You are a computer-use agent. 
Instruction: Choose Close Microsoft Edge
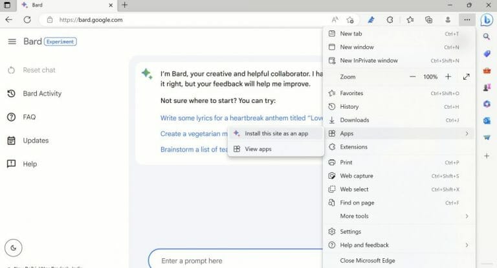[x=399, y=260]
